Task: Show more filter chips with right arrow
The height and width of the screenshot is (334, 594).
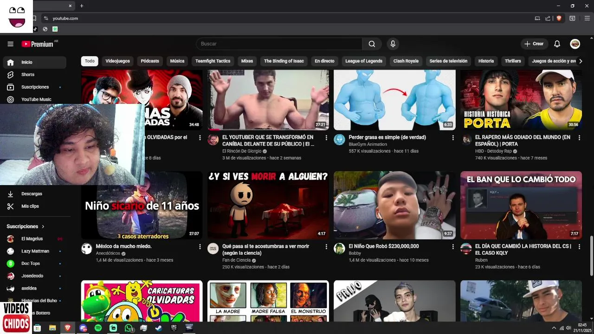Action: 580,61
